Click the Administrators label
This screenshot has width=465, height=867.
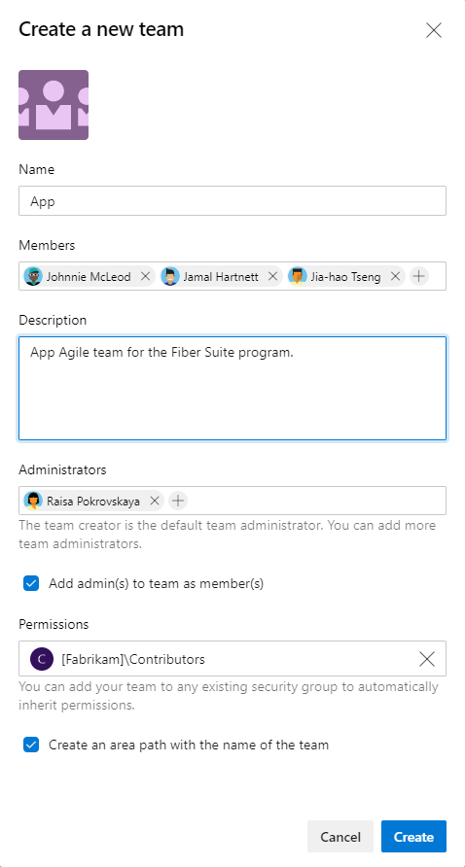pyautogui.click(x=62, y=470)
